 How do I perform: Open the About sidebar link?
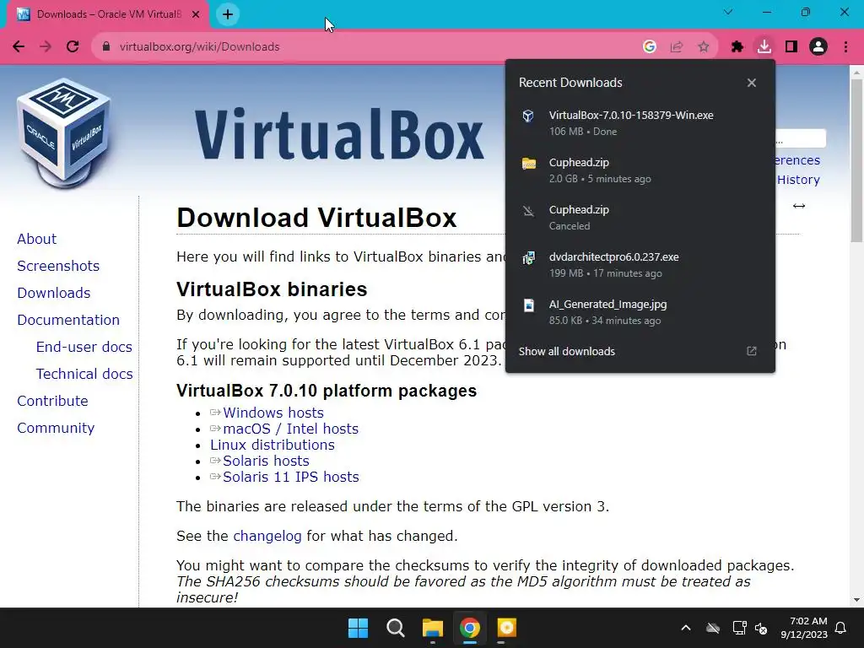[x=36, y=239]
